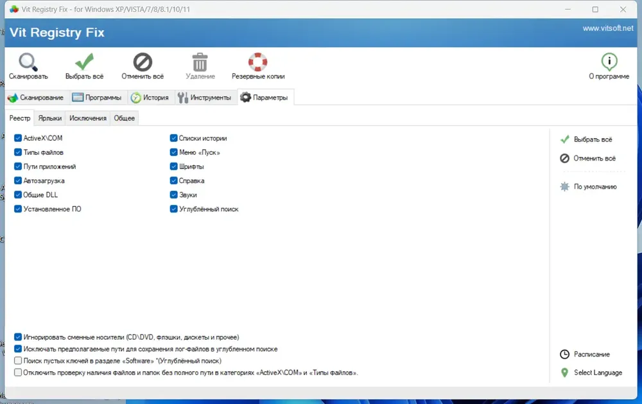Uncheck Игнорировать сменные носители option
Image resolution: width=642 pixels, height=404 pixels.
(x=18, y=337)
